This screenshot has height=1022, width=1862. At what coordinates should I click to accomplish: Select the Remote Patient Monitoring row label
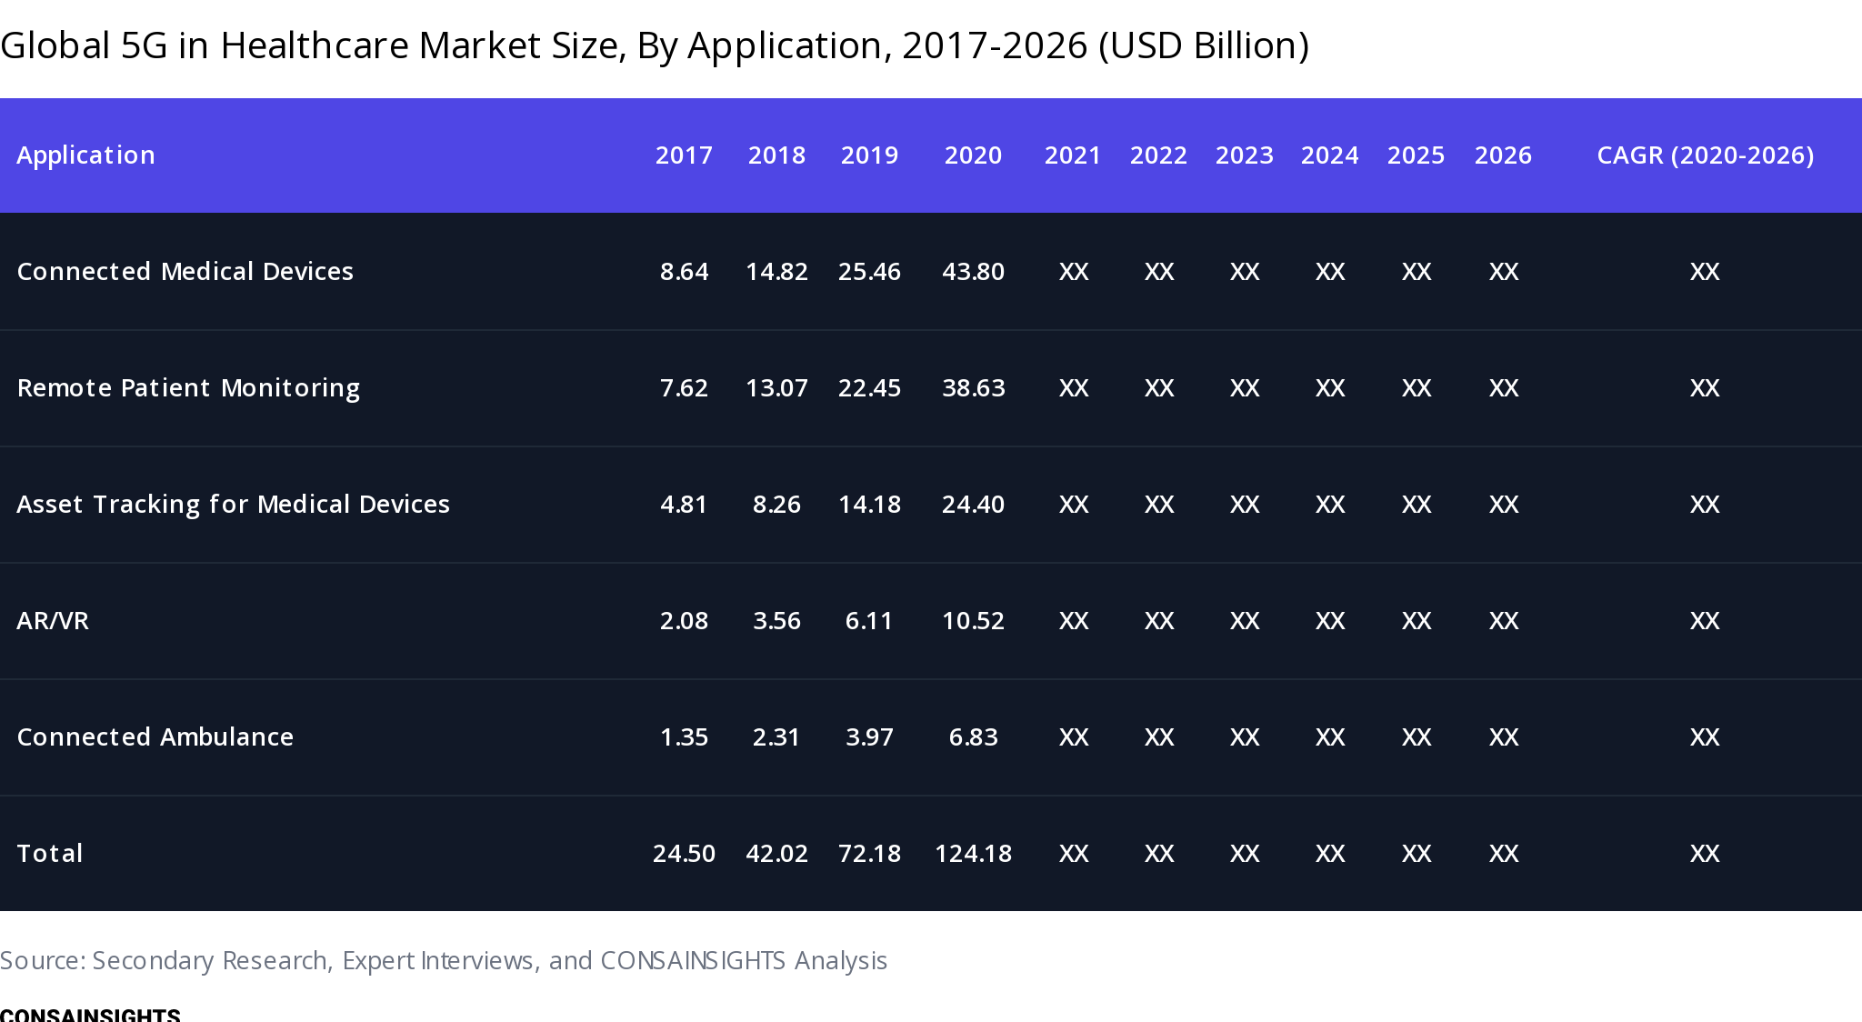[x=188, y=388]
